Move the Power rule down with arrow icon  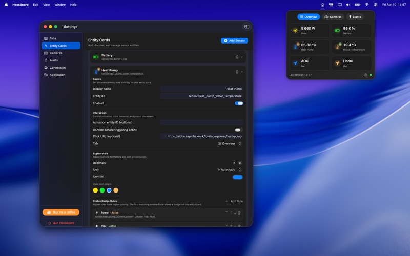click(x=235, y=212)
